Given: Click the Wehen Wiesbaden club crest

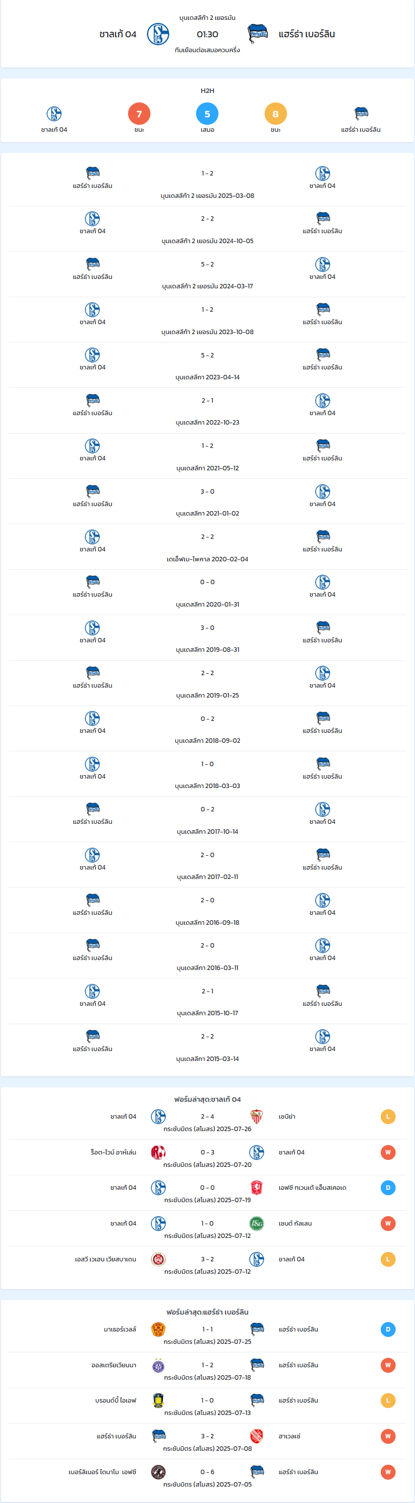Looking at the screenshot, I should [x=158, y=1258].
